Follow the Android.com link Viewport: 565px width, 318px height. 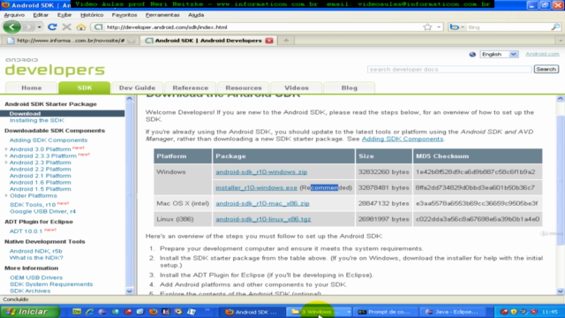click(542, 54)
